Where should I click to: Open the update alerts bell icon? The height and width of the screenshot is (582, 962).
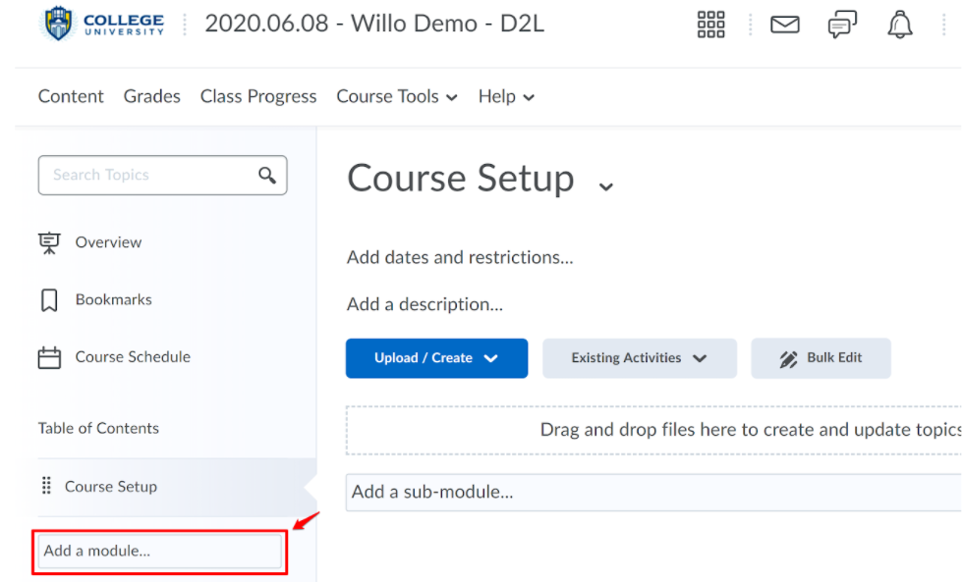pyautogui.click(x=899, y=26)
